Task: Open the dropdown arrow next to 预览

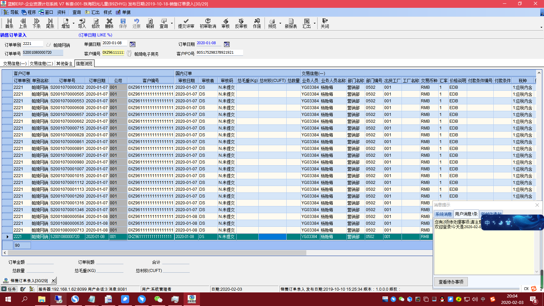Action: [280, 23]
